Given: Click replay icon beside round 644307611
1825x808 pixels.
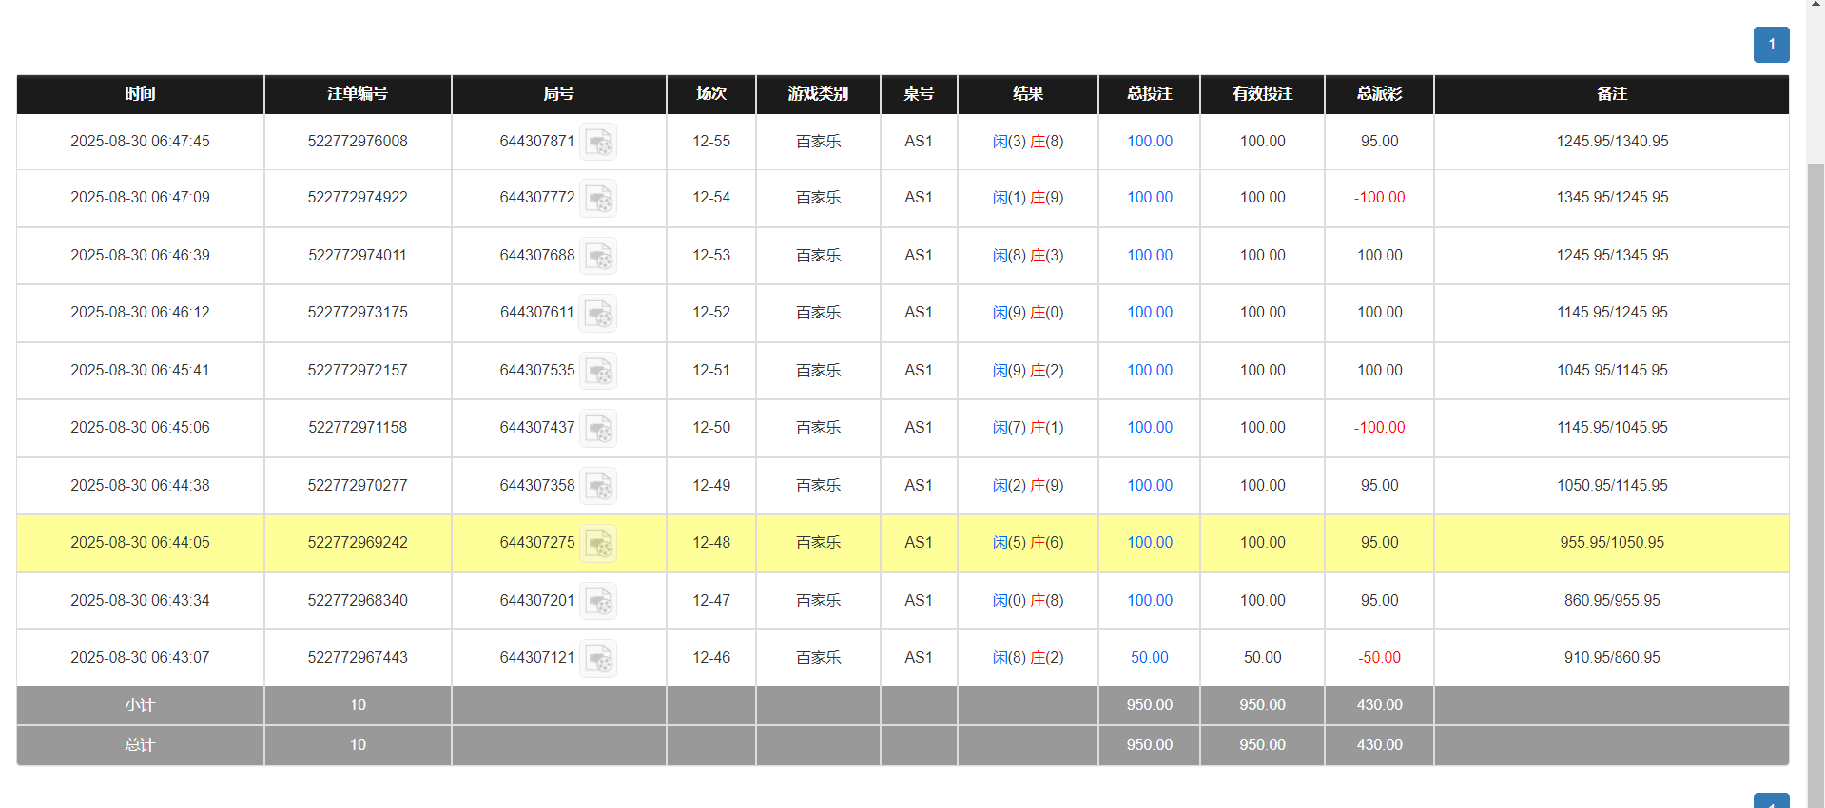Looking at the screenshot, I should point(598,314).
